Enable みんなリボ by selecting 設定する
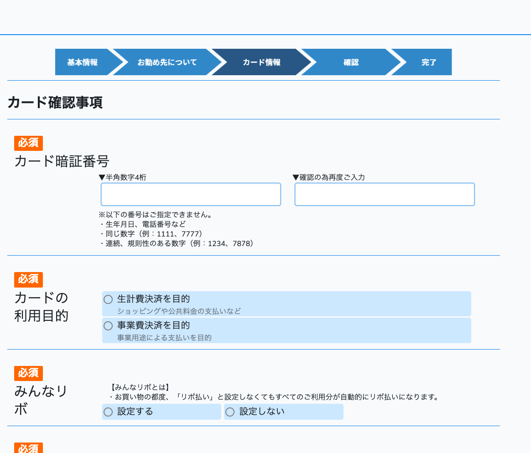531x453 pixels. 109,412
